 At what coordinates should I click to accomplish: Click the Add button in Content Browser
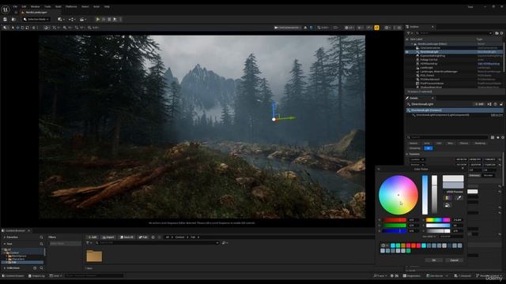[93, 237]
